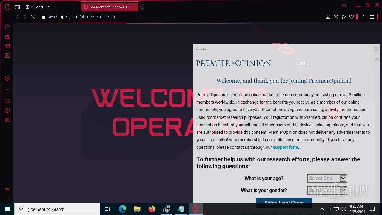Open Settings gear in sidebar
The image size is (382, 215).
point(7,120)
